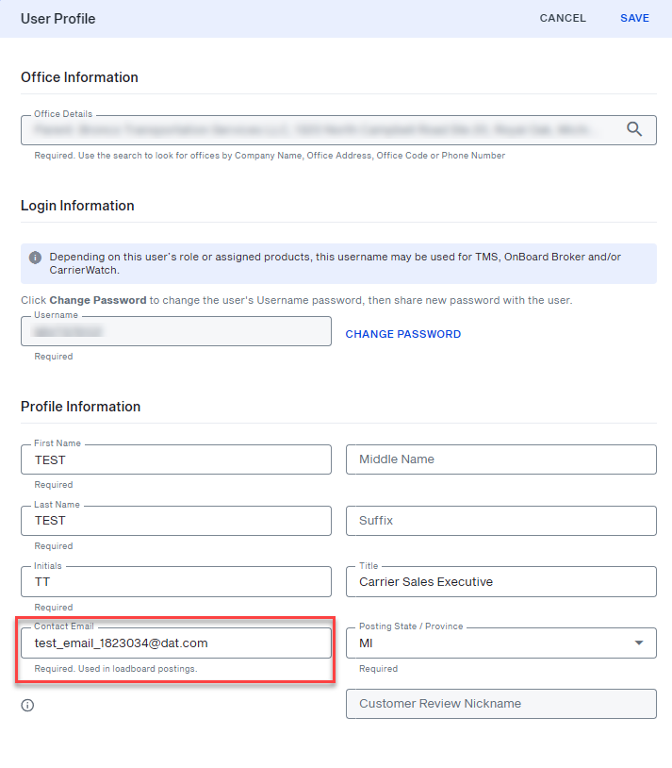The height and width of the screenshot is (768, 672).
Task: Open the Posting State / Province dropdown
Action: tap(500, 643)
